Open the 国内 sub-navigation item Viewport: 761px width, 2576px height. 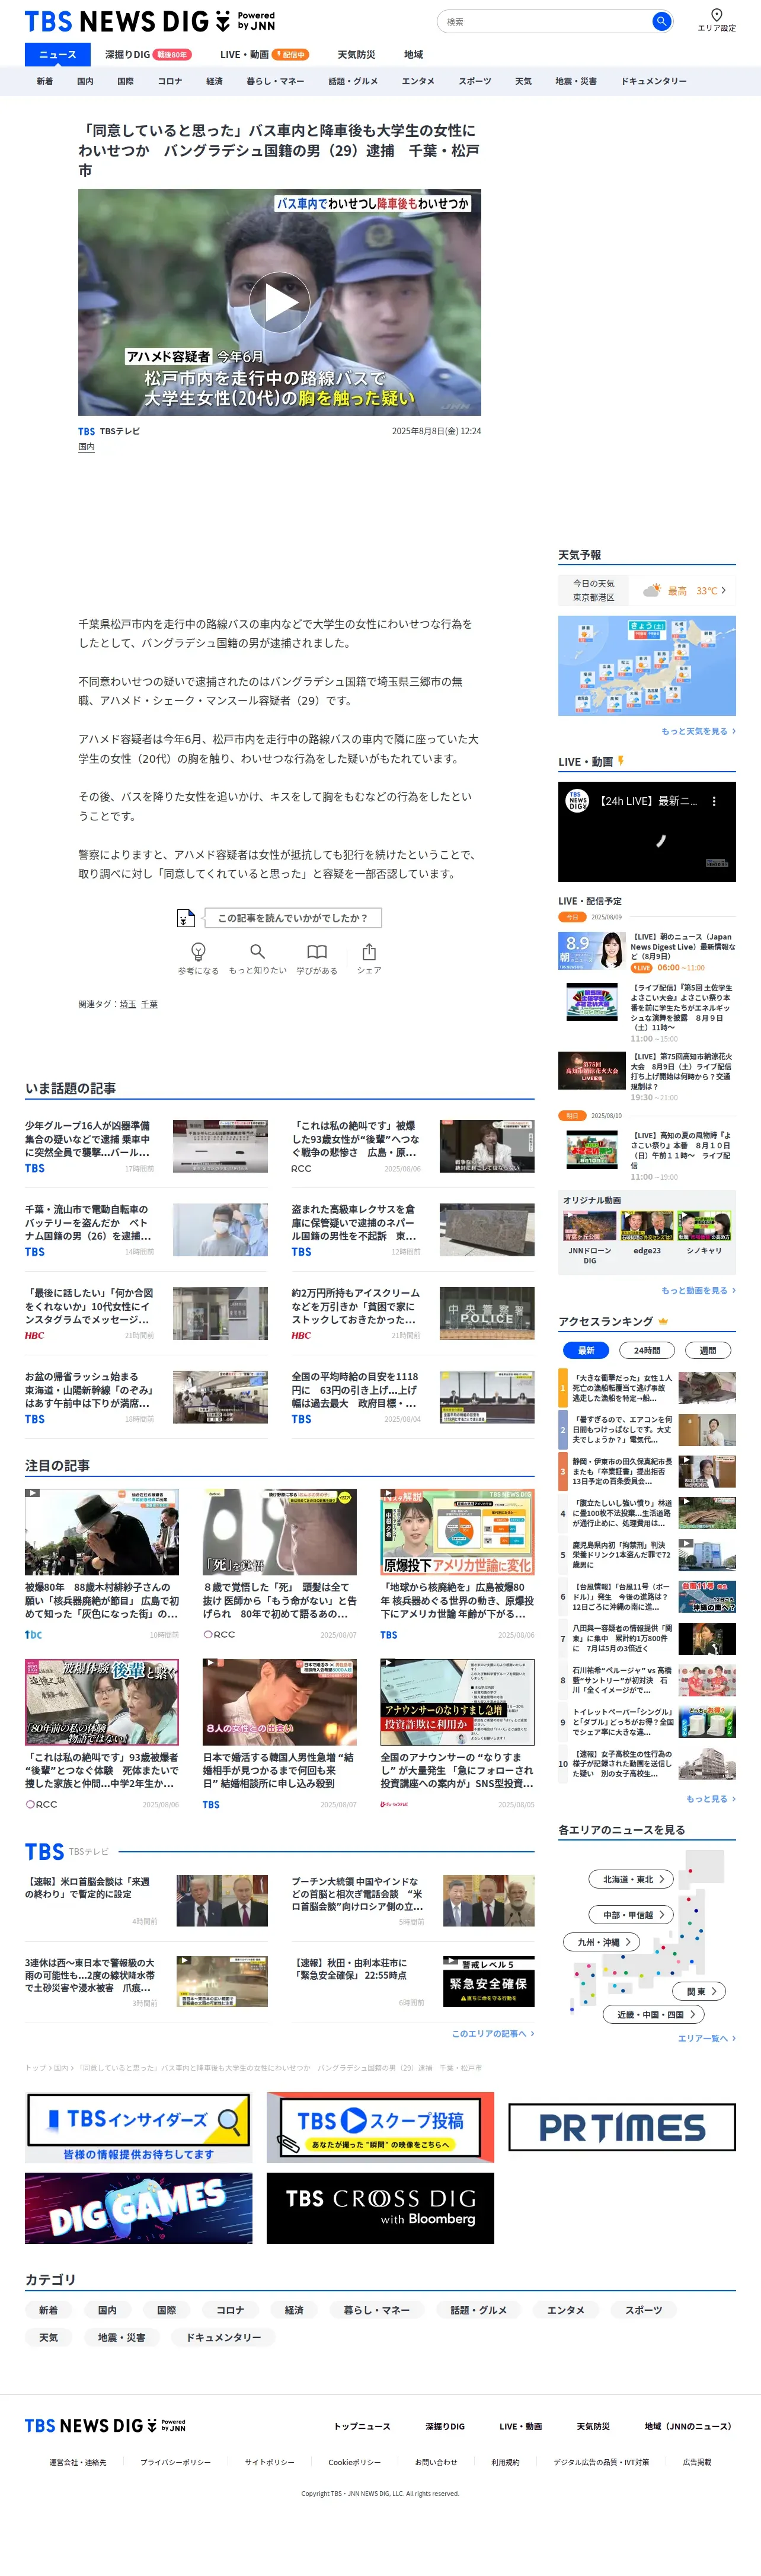tap(85, 81)
